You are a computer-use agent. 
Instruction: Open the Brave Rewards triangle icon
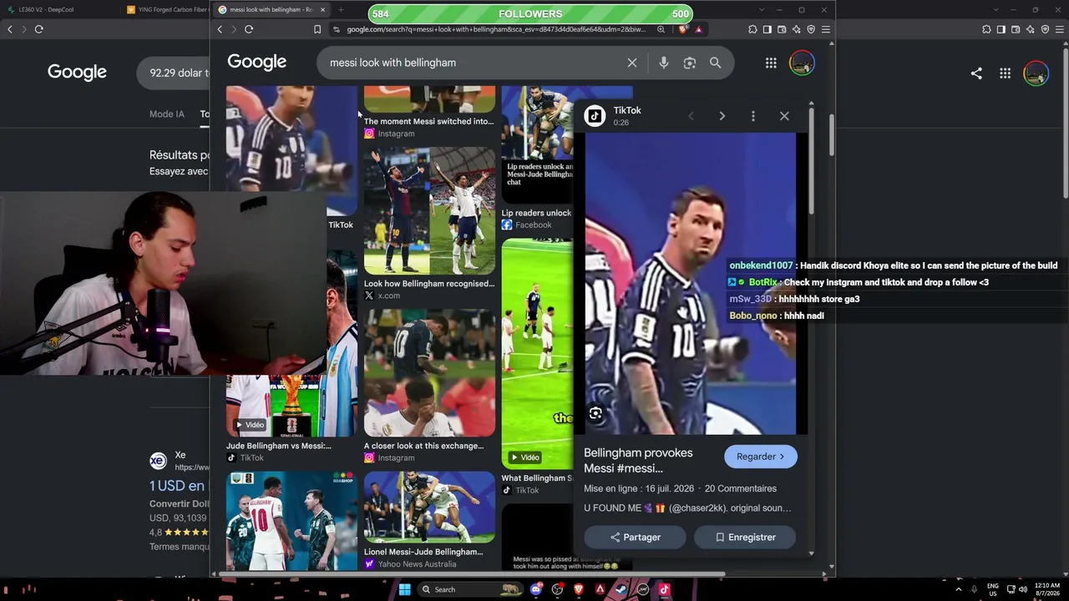(x=698, y=29)
